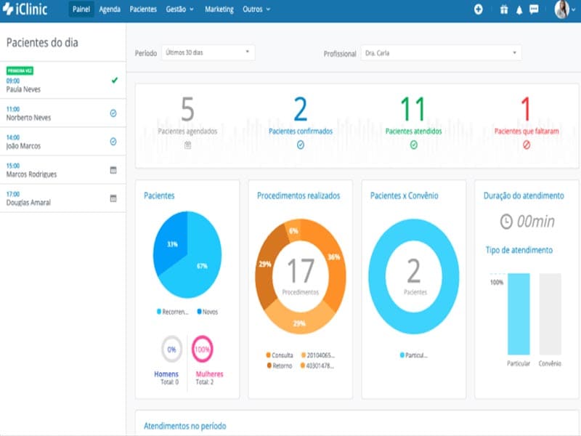Click the Pacientes confirmados label
The height and width of the screenshot is (436, 581).
tap(301, 132)
